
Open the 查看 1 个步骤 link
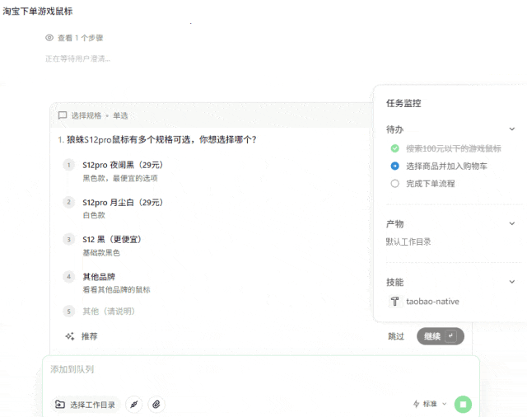81,38
